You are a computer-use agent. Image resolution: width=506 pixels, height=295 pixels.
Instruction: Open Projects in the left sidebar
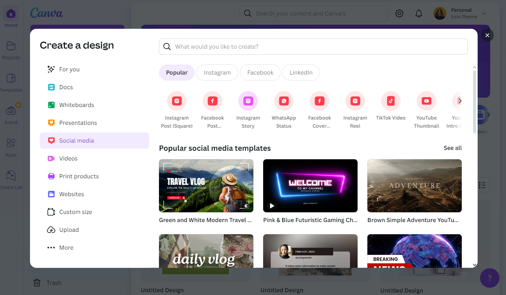coord(11,46)
